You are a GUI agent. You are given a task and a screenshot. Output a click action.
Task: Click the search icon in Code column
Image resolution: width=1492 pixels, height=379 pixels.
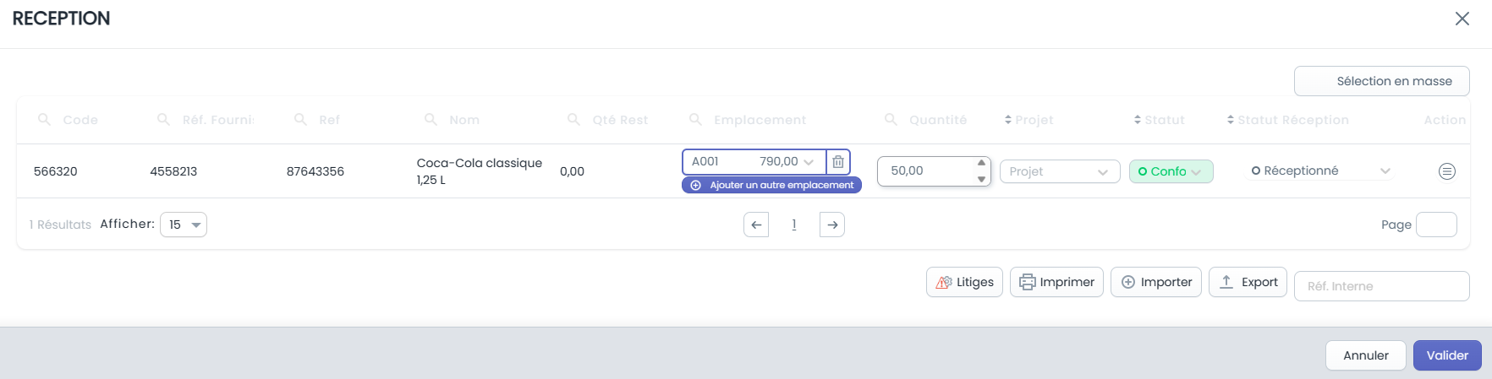pos(45,120)
